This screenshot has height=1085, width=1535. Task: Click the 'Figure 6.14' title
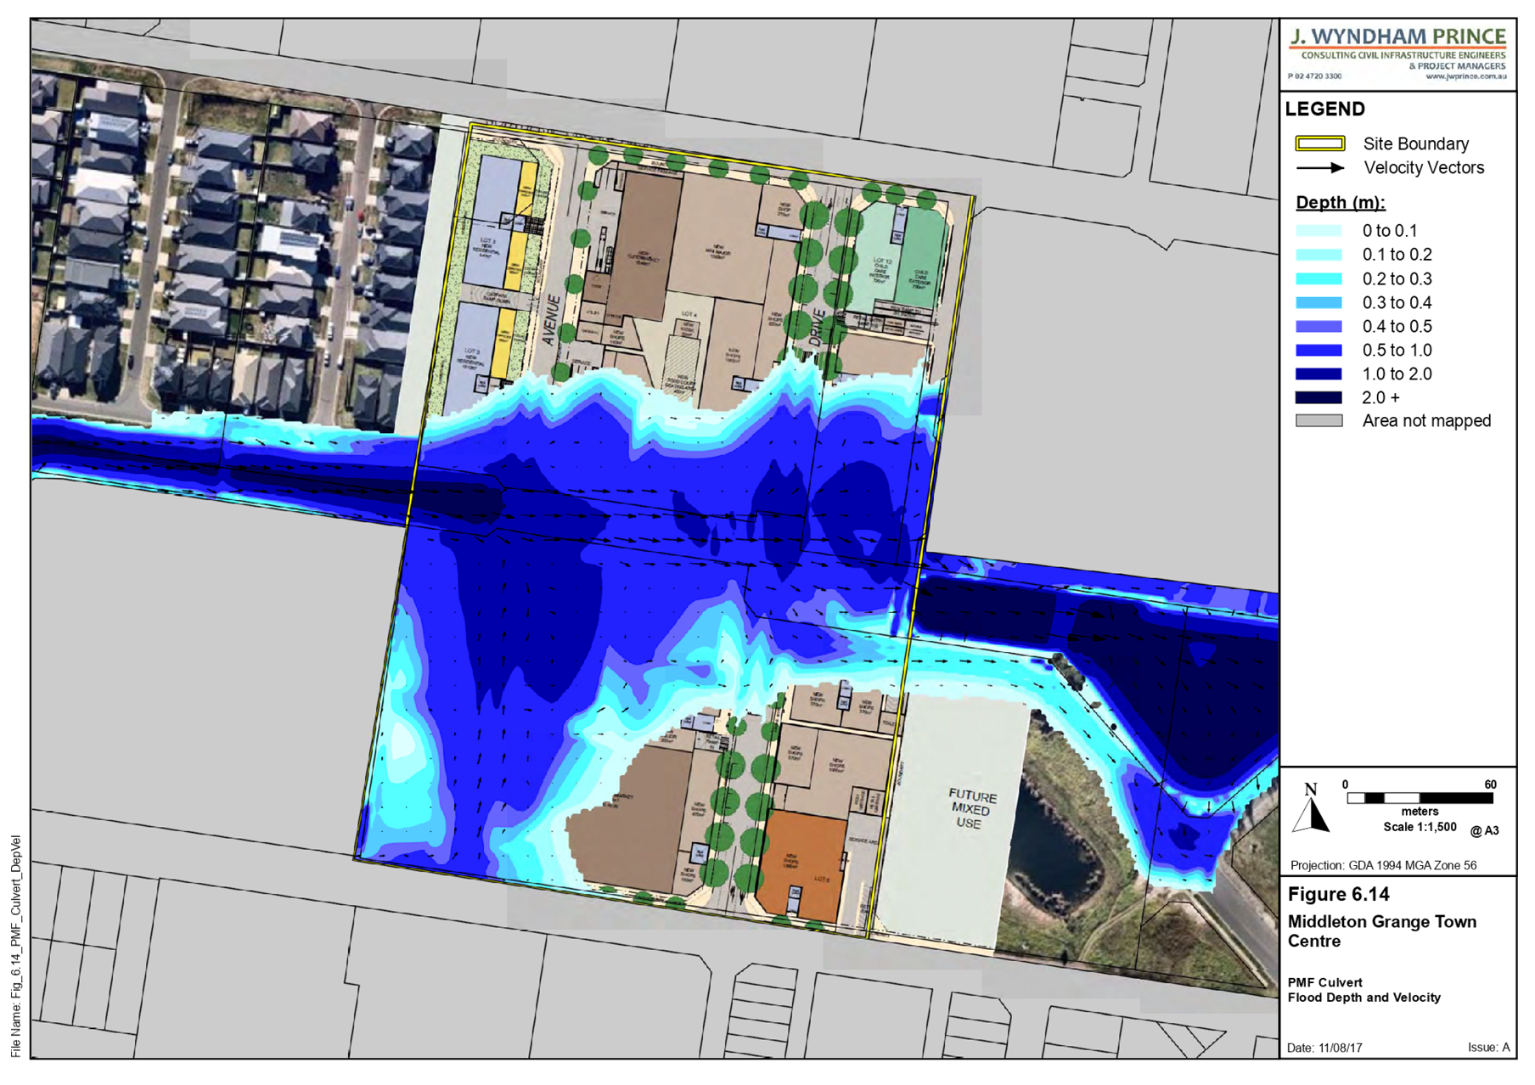[1339, 894]
